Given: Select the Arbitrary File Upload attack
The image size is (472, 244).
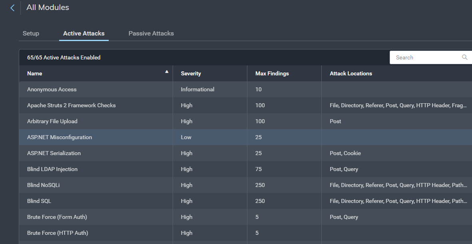Looking at the screenshot, I should (x=52, y=121).
